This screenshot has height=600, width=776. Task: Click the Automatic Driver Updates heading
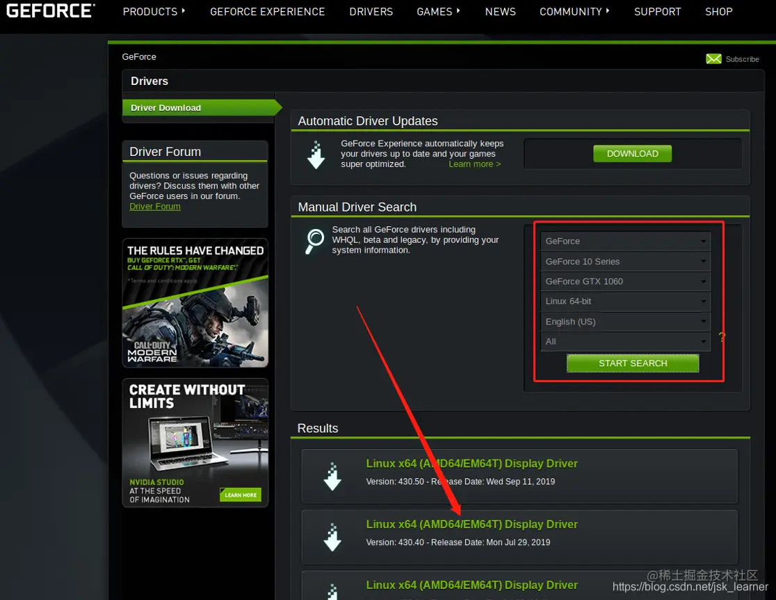368,121
